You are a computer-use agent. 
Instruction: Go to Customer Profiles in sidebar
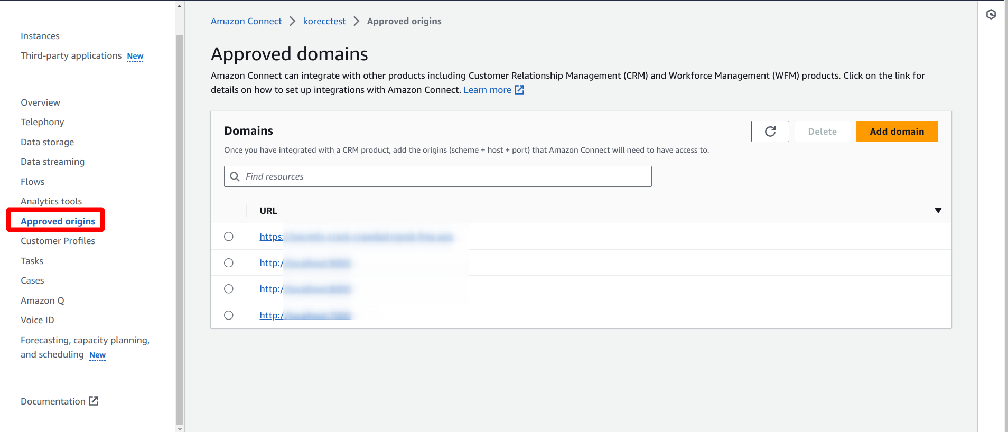point(58,241)
